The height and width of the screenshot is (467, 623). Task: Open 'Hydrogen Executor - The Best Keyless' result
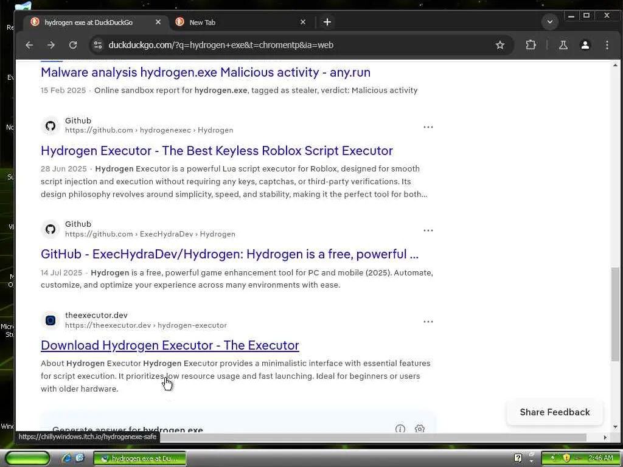pyautogui.click(x=217, y=151)
